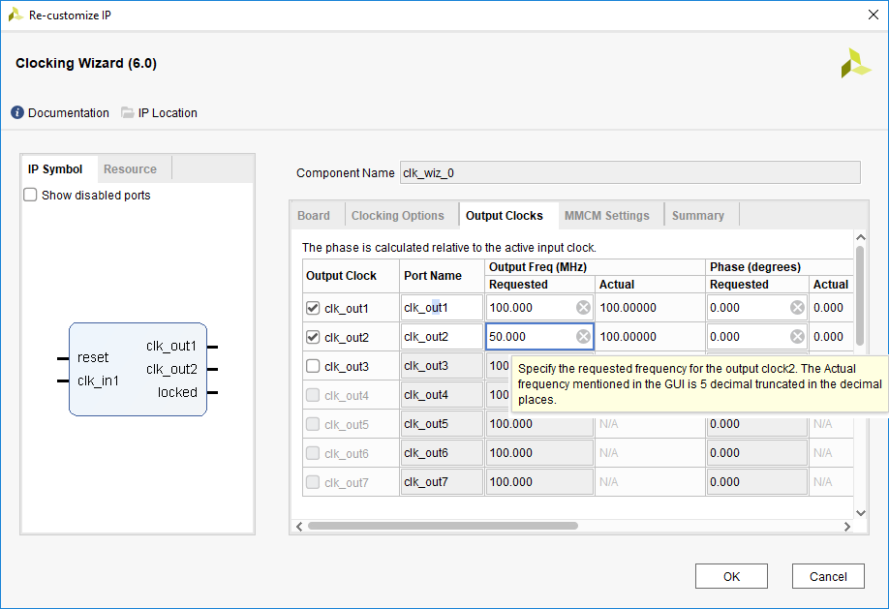Edit clk_out2 port name field
The width and height of the screenshot is (889, 609).
(x=441, y=336)
